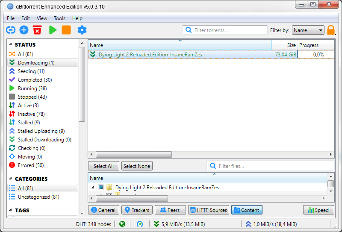This screenshot has height=232, width=342.
Task: Select the Completed (30) filter
Action: 43,79
